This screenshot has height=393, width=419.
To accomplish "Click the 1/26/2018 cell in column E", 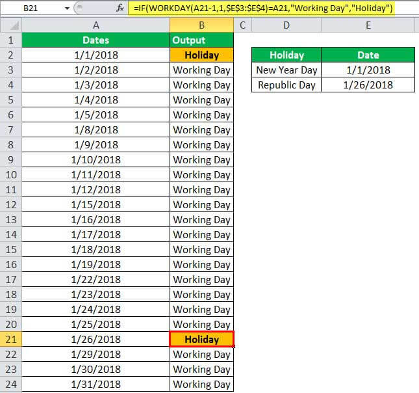I will click(368, 85).
